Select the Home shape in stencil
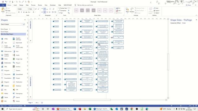The width and height of the screenshot is (198, 111). [x=16, y=101]
